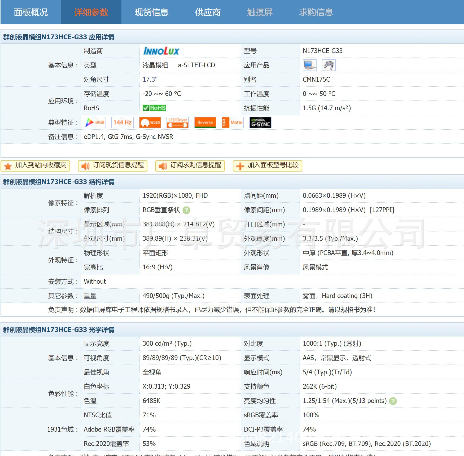Click the Innolux manufacturer logo
The height and width of the screenshot is (456, 464).
(x=161, y=51)
